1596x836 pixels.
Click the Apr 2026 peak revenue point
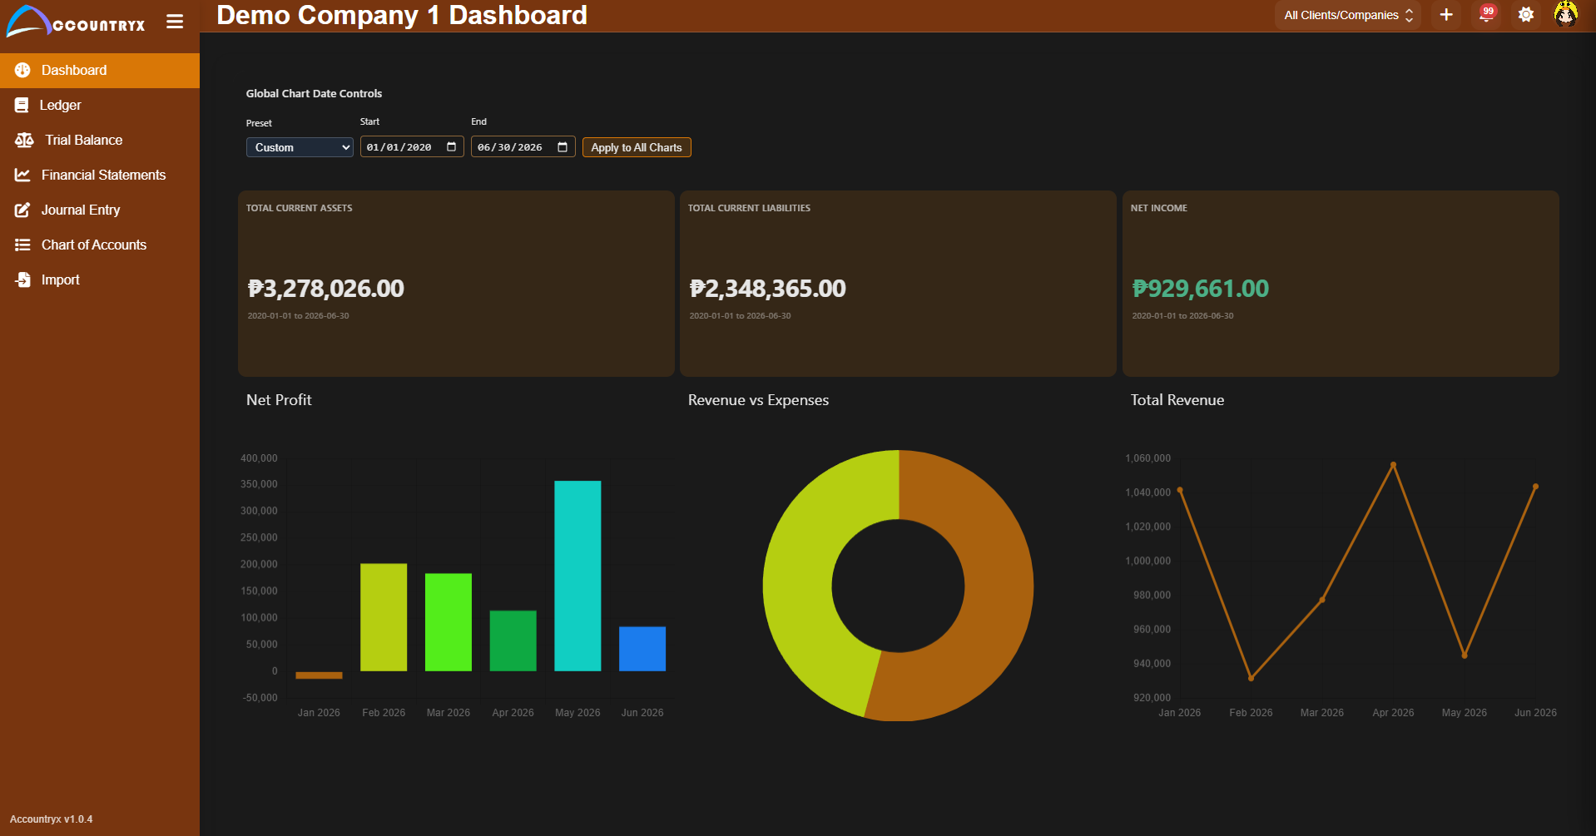pyautogui.click(x=1393, y=465)
